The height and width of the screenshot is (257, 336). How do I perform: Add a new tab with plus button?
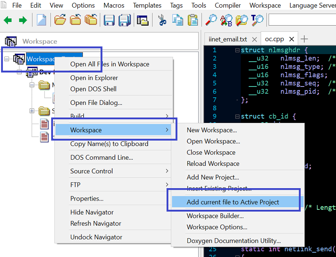(x=304, y=39)
